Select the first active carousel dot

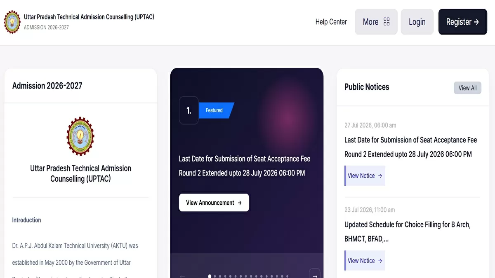click(x=210, y=276)
